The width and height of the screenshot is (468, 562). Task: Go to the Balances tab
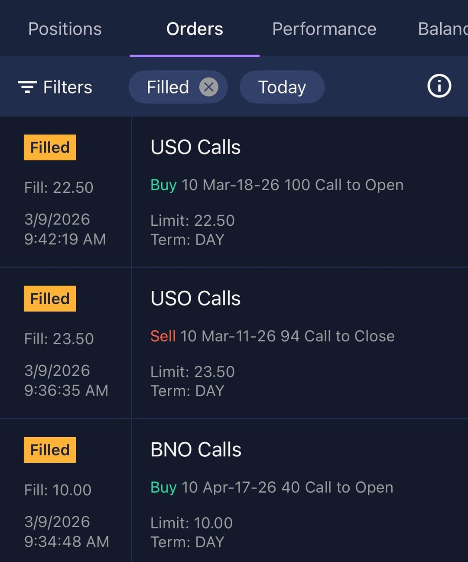(x=442, y=29)
